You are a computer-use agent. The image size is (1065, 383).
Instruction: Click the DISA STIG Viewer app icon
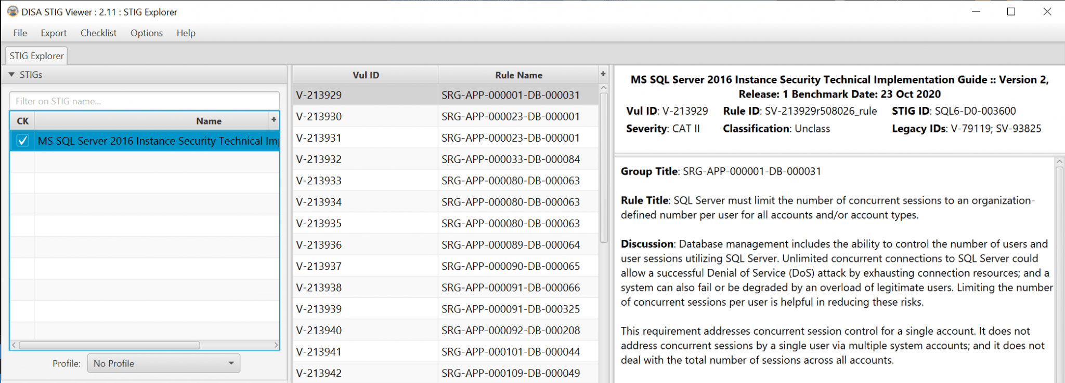pyautogui.click(x=12, y=11)
